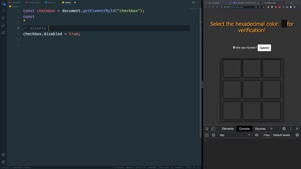This screenshot has width=301, height=169.
Task: Open the top context dropdown in console
Action: [235, 135]
